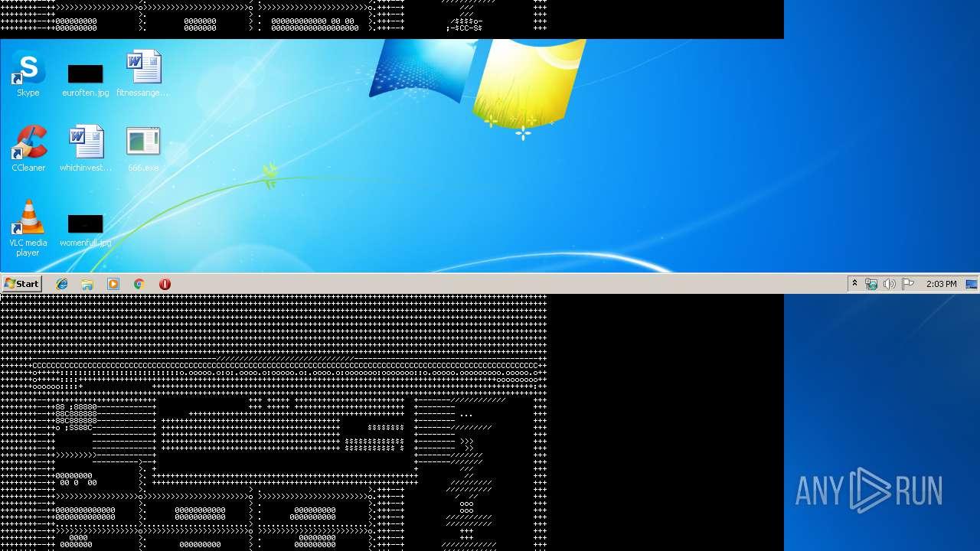
Task: Select the fitnessange Word document icon
Action: click(143, 74)
